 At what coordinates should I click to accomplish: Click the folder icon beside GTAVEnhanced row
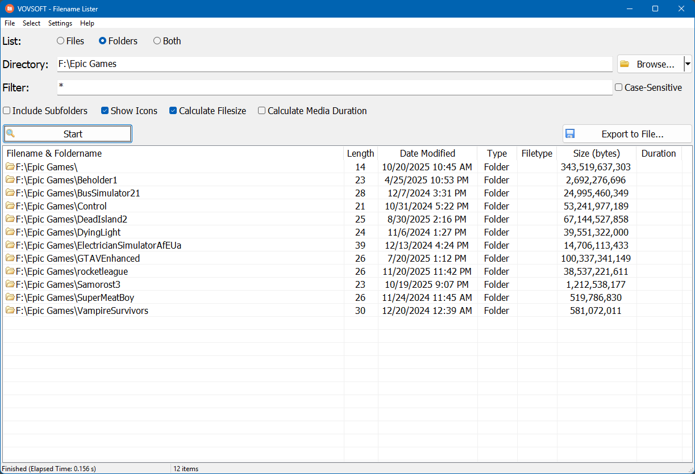click(x=10, y=258)
